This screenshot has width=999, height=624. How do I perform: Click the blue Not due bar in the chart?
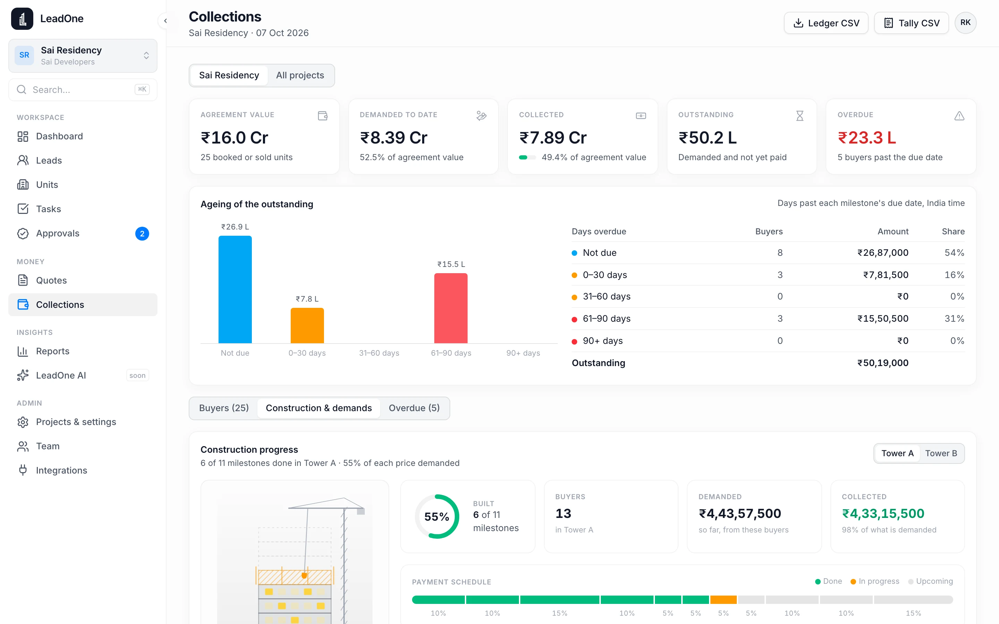235,289
